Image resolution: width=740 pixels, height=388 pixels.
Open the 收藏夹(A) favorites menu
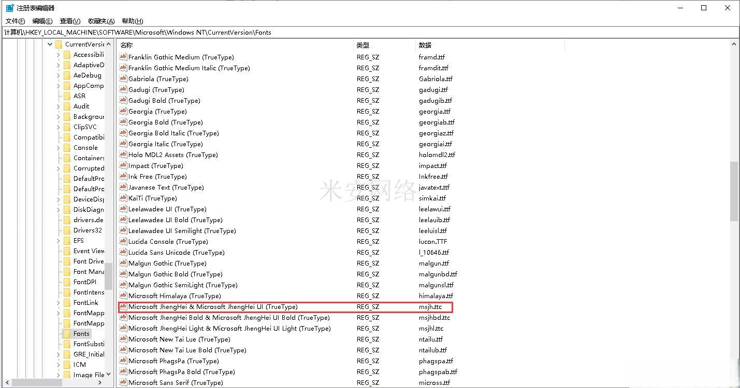tap(101, 21)
